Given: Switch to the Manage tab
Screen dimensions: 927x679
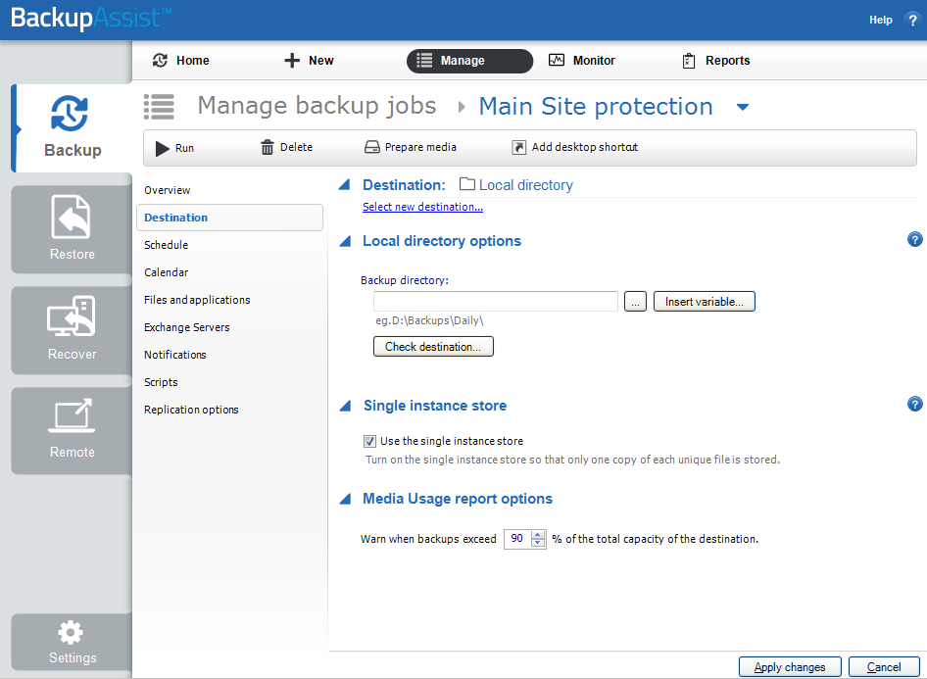Looking at the screenshot, I should pos(469,61).
